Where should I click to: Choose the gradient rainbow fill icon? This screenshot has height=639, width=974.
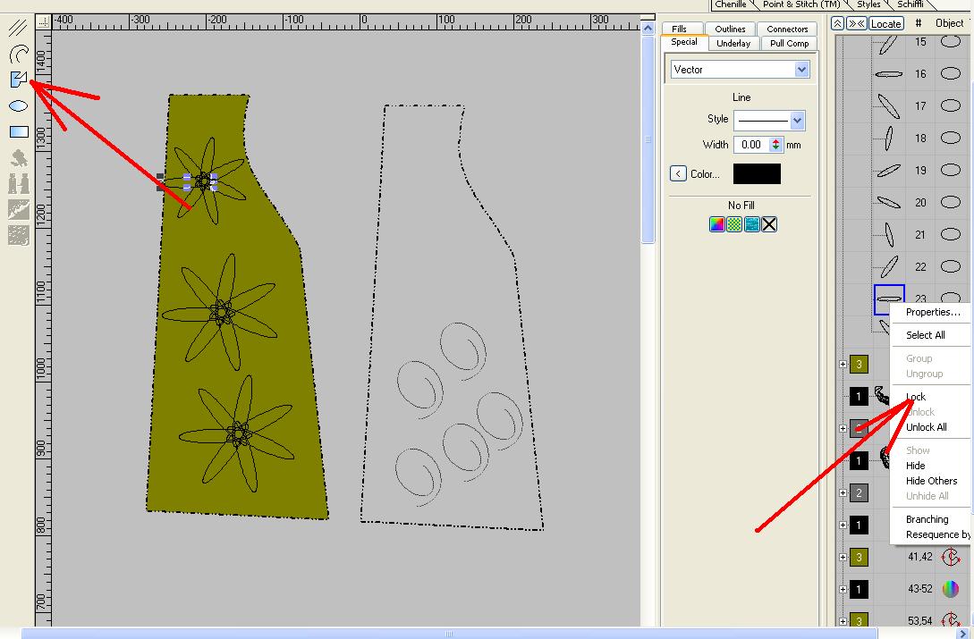[x=716, y=224]
